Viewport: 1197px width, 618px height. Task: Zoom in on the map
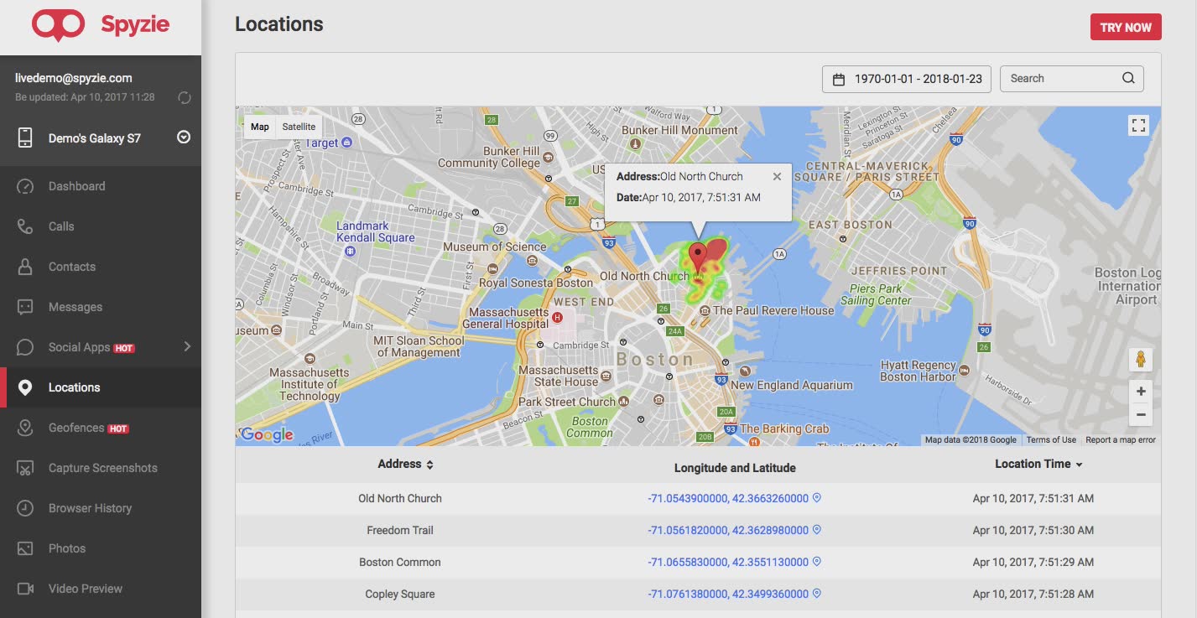(1140, 392)
